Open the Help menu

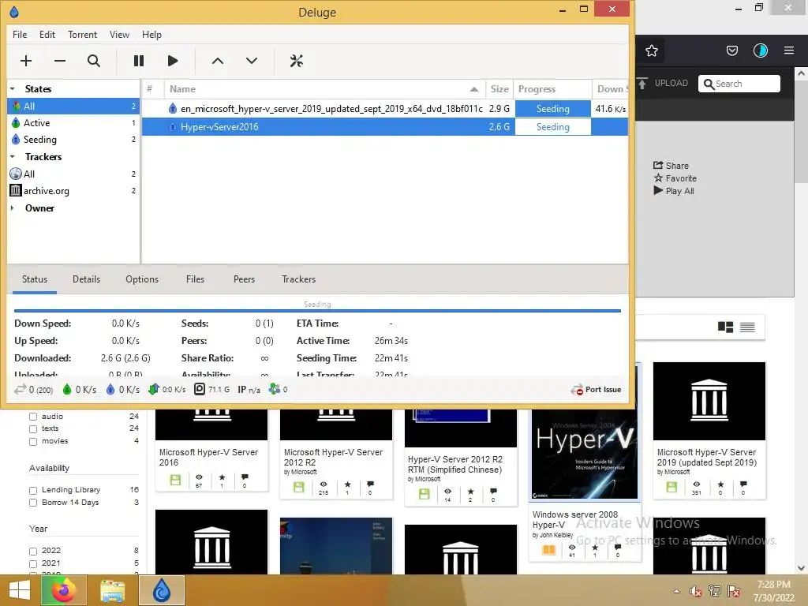(151, 35)
